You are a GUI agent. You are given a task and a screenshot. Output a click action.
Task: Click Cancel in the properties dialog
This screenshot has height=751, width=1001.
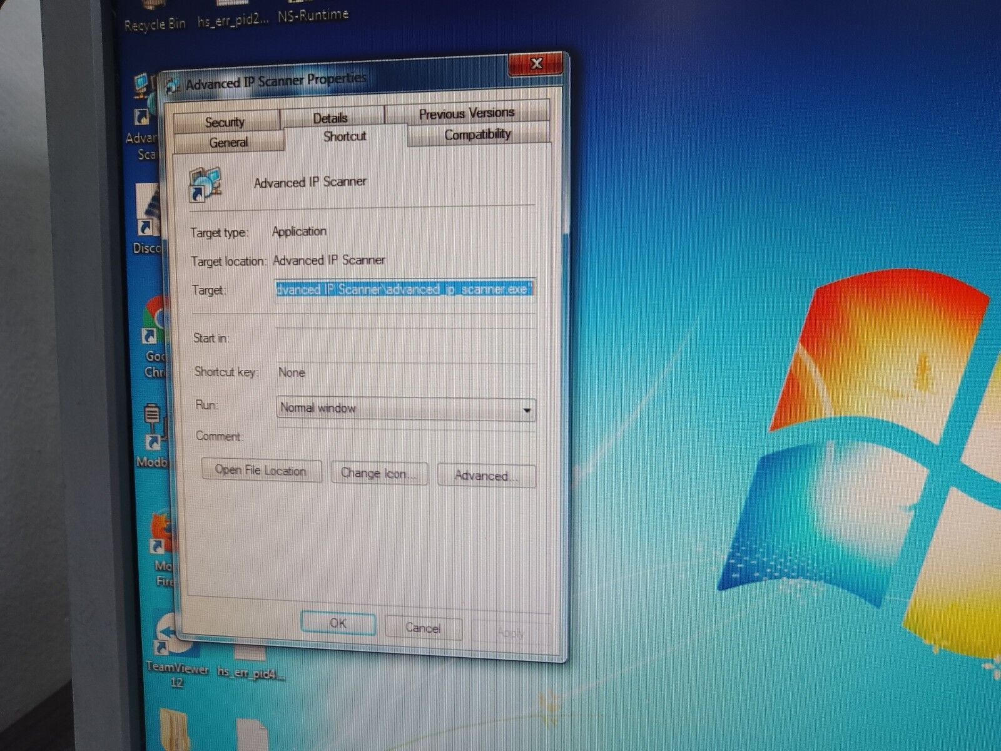[x=424, y=628]
